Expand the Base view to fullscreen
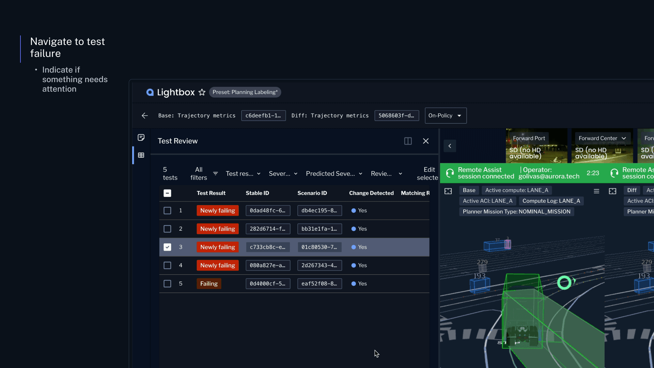 tap(448, 191)
